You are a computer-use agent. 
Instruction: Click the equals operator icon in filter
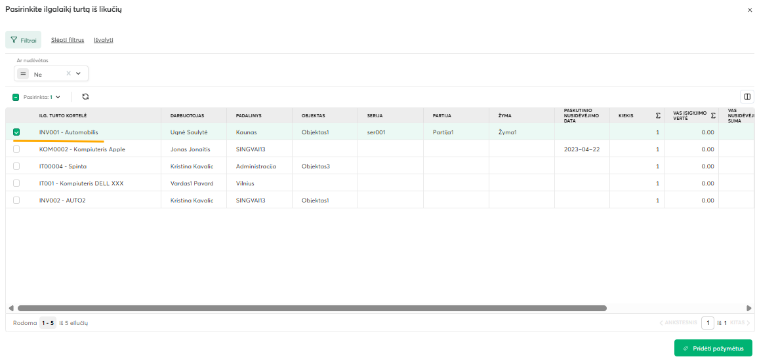coord(24,74)
